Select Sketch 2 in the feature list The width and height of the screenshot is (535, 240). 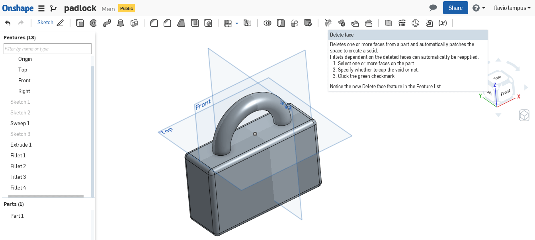(20, 112)
